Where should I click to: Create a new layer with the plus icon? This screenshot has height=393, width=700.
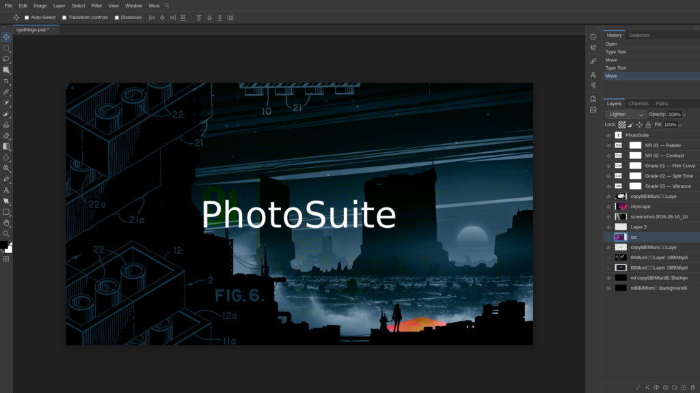[684, 388]
